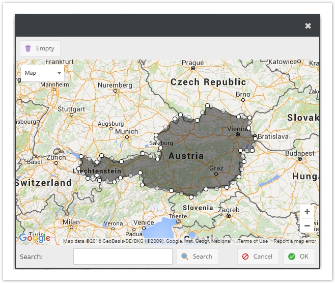
Task: Click the Munich city label
Action: click(x=127, y=131)
